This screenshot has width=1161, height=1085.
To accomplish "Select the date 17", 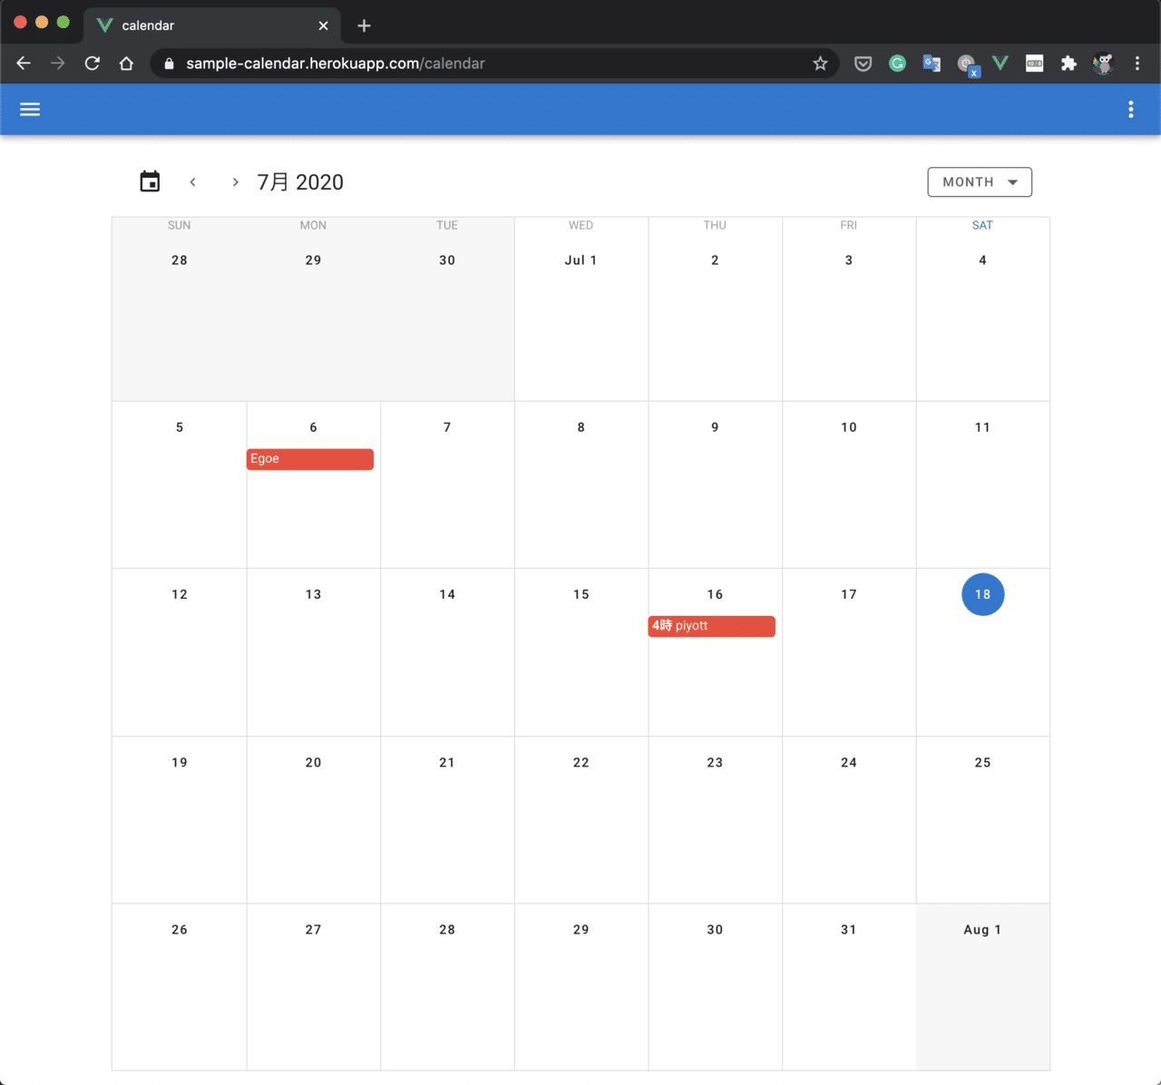I will tap(849, 594).
